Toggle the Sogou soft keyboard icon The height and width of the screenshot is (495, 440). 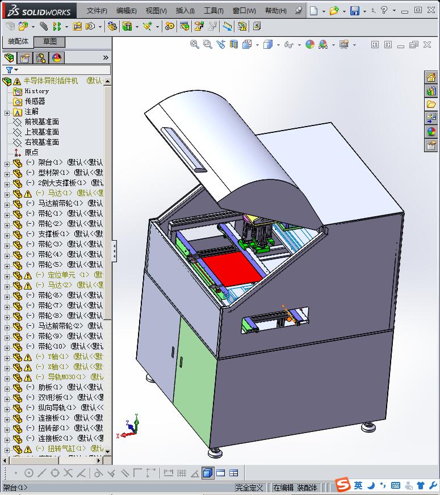coord(396,485)
